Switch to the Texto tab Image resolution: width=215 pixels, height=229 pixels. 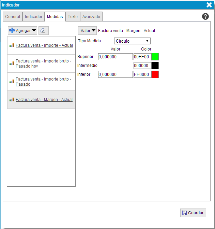tap(73, 17)
